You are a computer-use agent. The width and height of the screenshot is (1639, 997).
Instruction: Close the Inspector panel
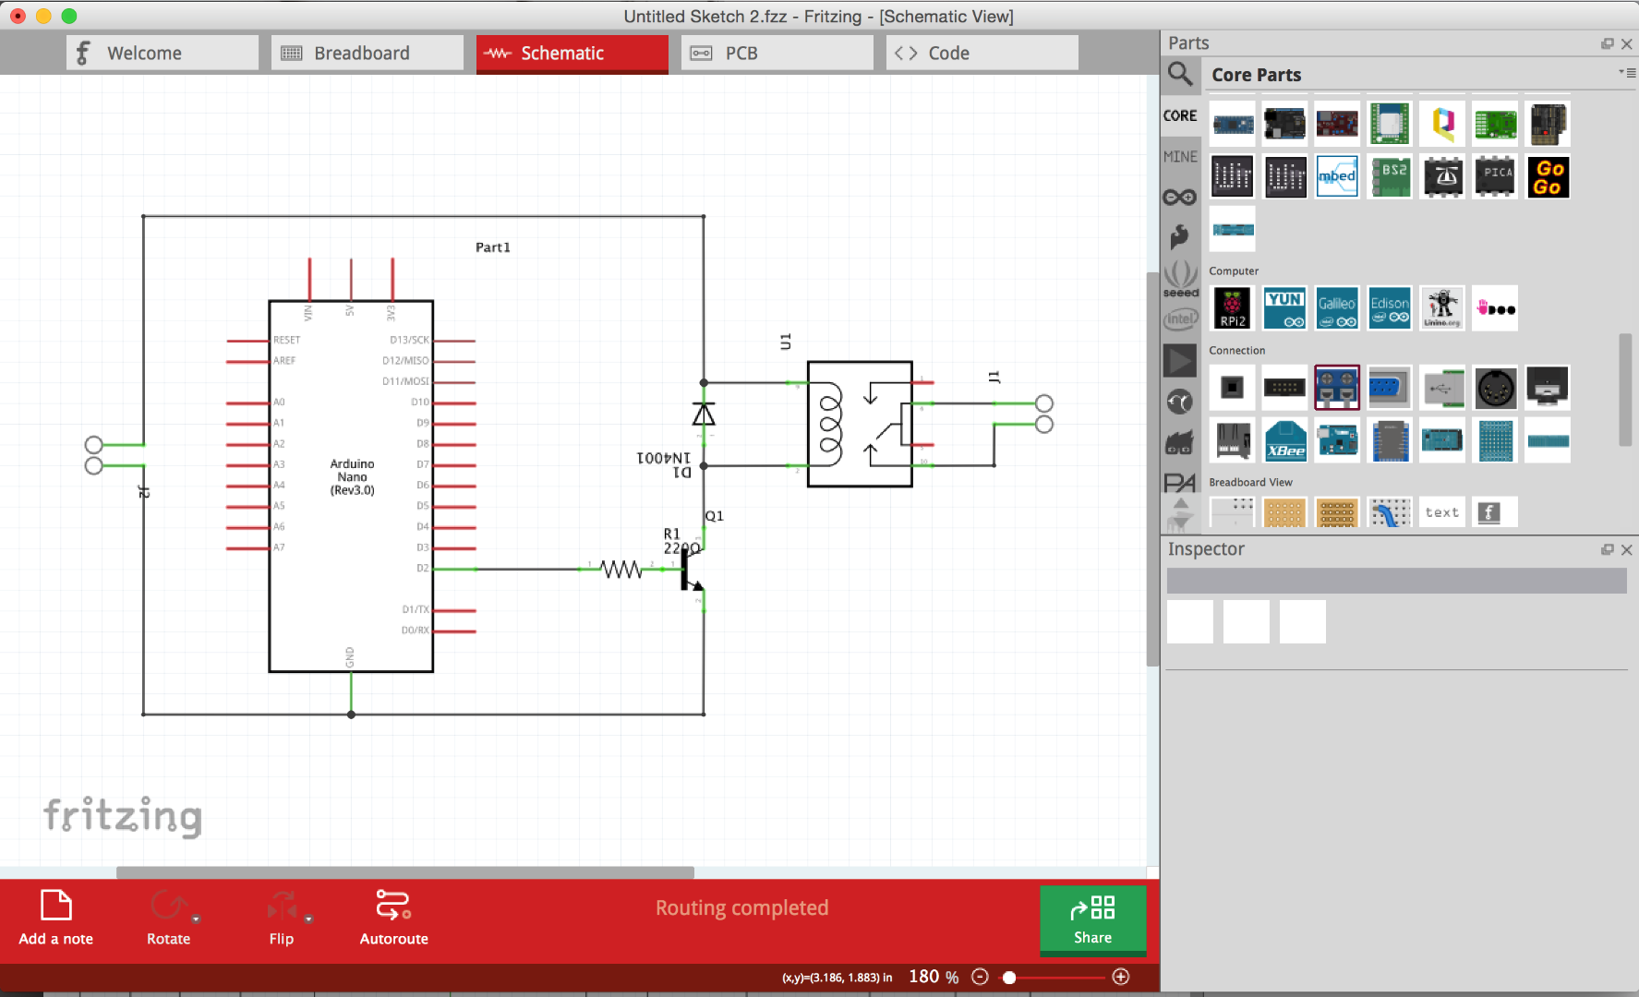tap(1627, 549)
